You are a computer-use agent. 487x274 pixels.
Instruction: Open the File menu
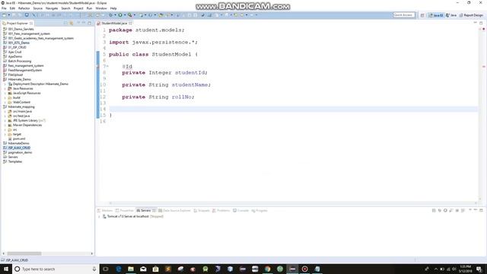click(x=4, y=8)
